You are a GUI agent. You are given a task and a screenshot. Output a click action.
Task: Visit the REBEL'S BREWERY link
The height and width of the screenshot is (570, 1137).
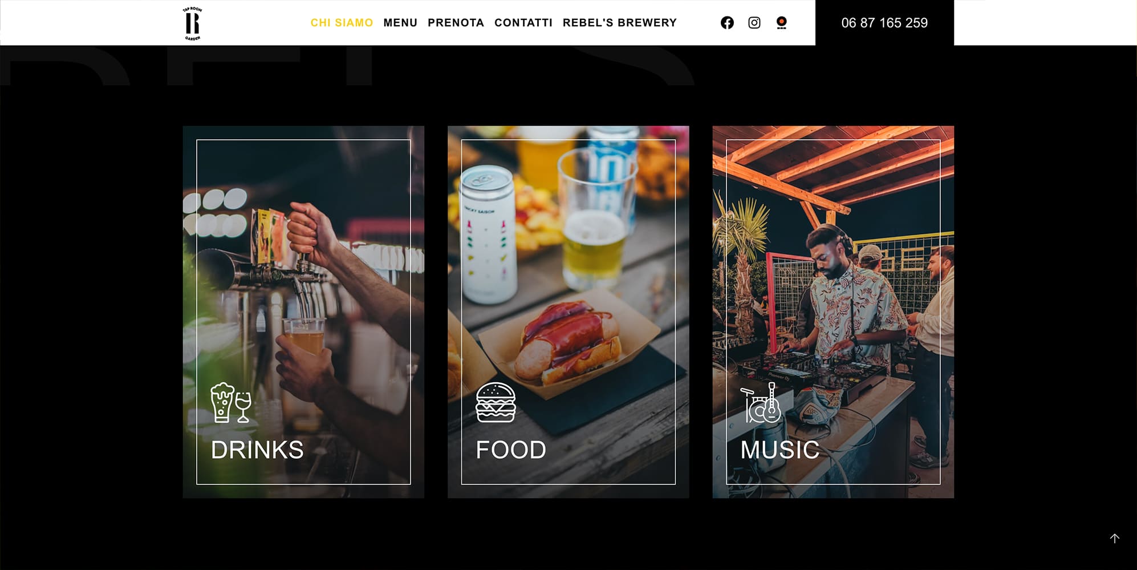tap(620, 23)
